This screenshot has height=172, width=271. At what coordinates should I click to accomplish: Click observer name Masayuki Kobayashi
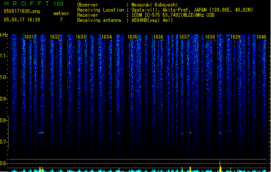[155, 5]
